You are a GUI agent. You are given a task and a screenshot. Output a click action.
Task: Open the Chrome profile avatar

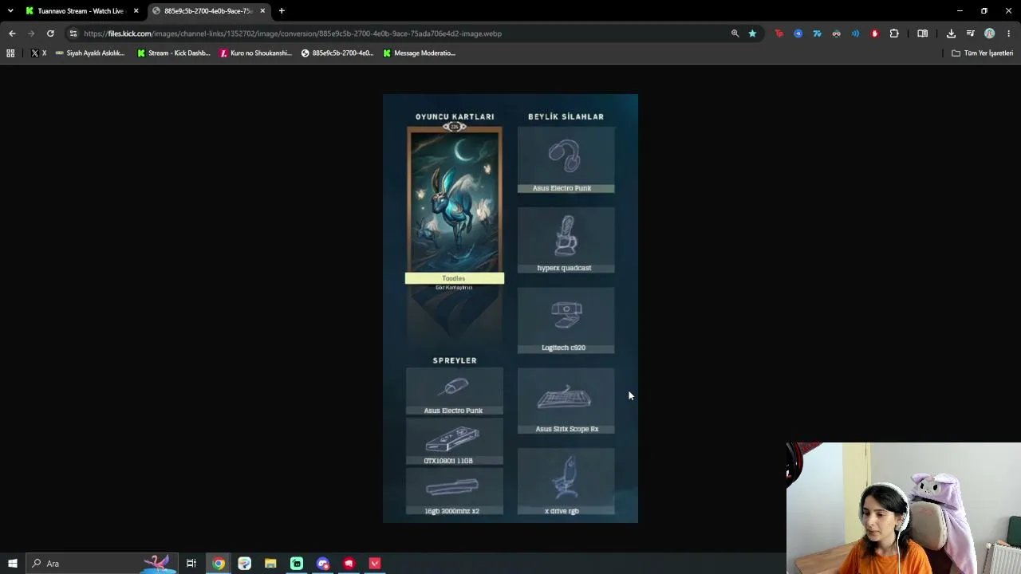click(990, 33)
